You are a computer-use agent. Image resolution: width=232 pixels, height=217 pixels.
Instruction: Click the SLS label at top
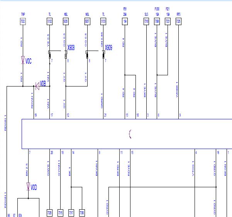pos(146,14)
